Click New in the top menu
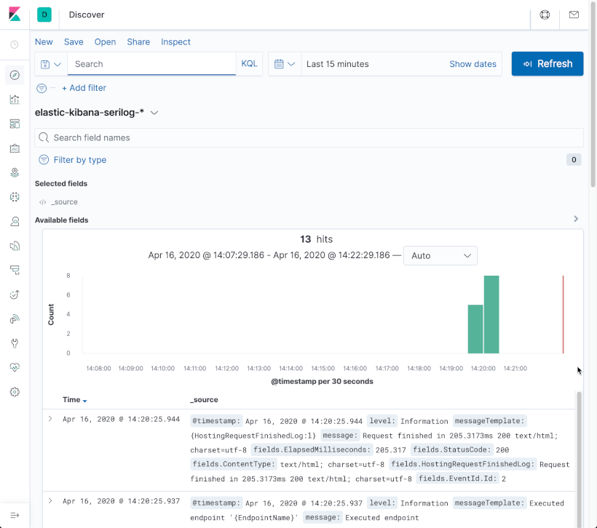597x528 pixels. click(x=44, y=42)
